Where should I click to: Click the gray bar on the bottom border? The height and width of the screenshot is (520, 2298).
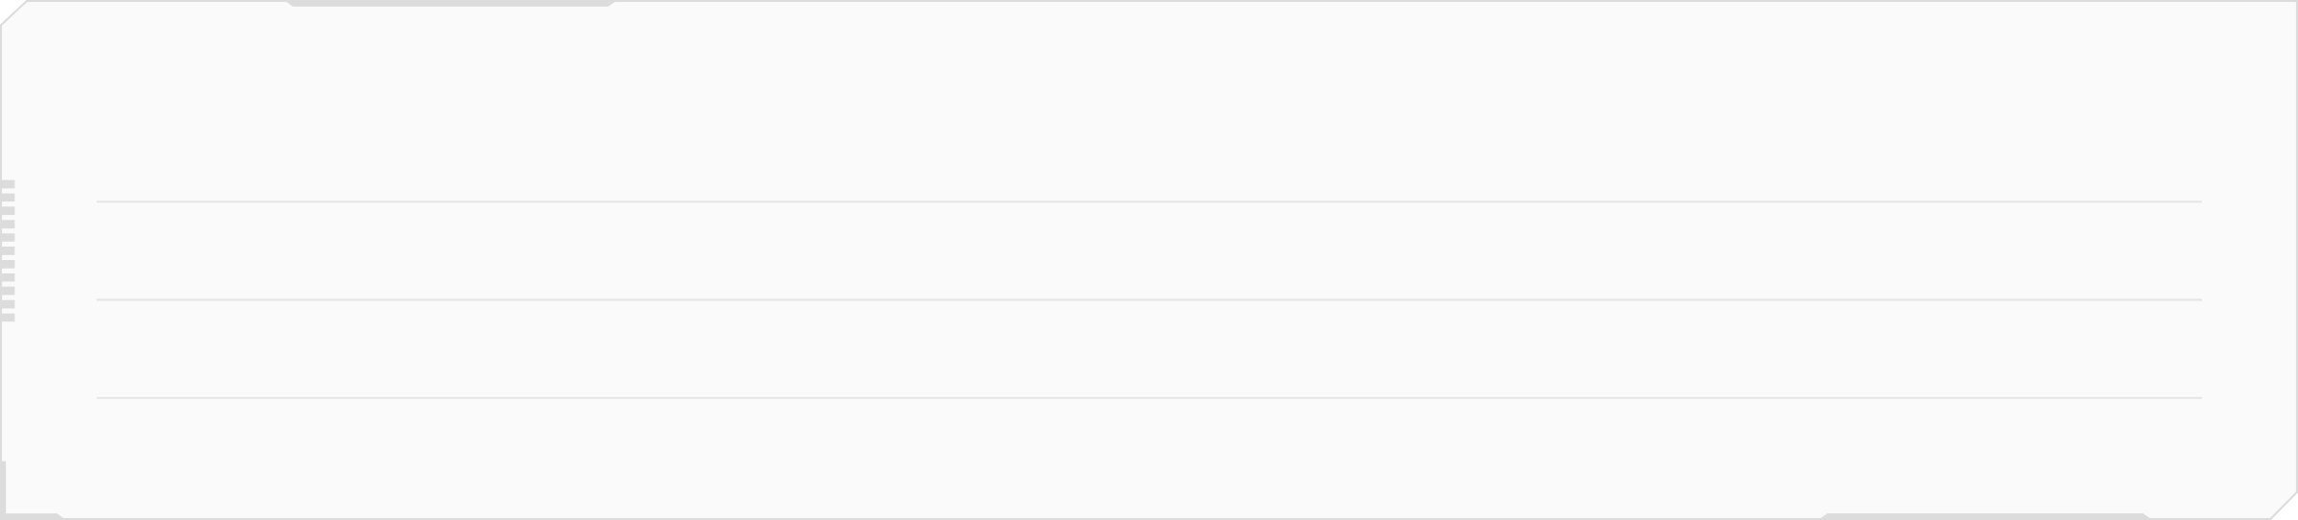point(1986,516)
